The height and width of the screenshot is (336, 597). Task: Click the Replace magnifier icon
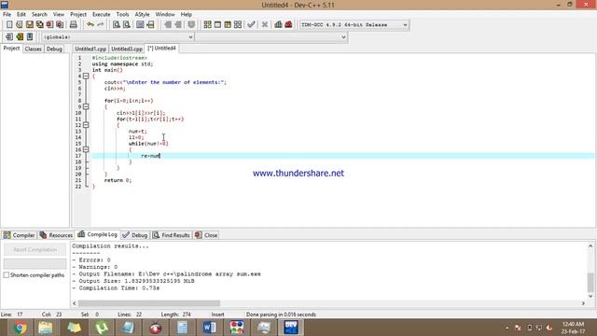click(x=127, y=25)
